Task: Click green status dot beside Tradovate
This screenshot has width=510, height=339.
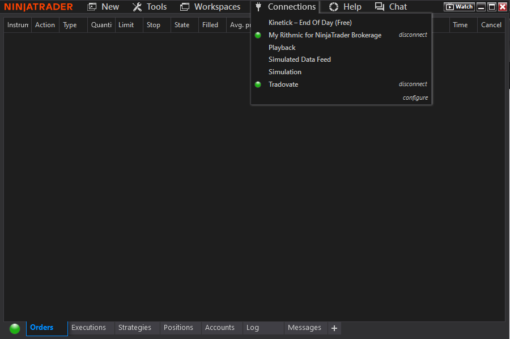Action: pyautogui.click(x=258, y=84)
